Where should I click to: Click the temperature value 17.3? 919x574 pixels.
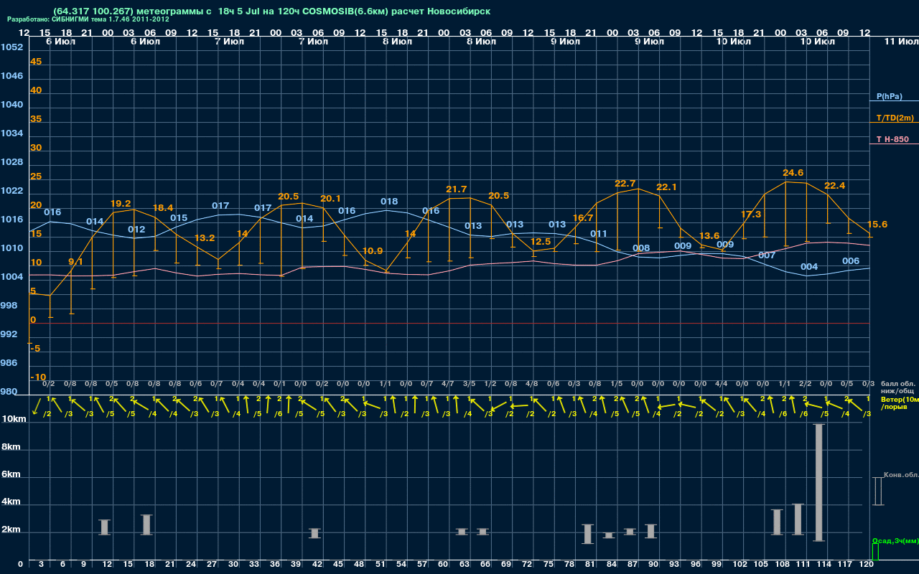(x=750, y=214)
